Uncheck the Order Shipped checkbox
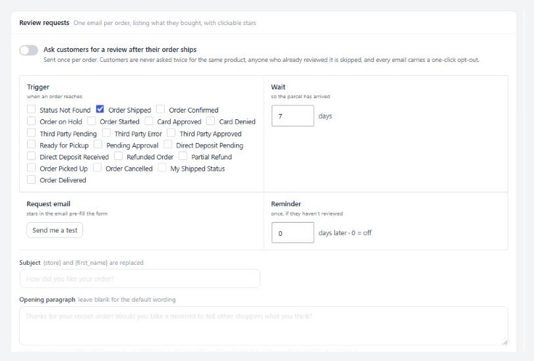The width and height of the screenshot is (534, 361). coord(100,109)
